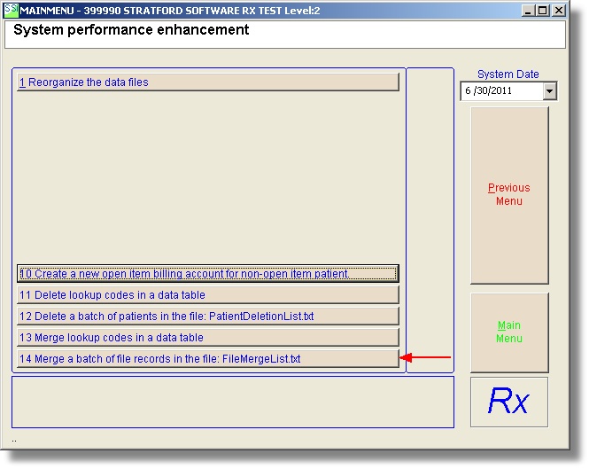589x469 pixels.
Task: Choose Create a new open item billing account
Action: [208, 274]
